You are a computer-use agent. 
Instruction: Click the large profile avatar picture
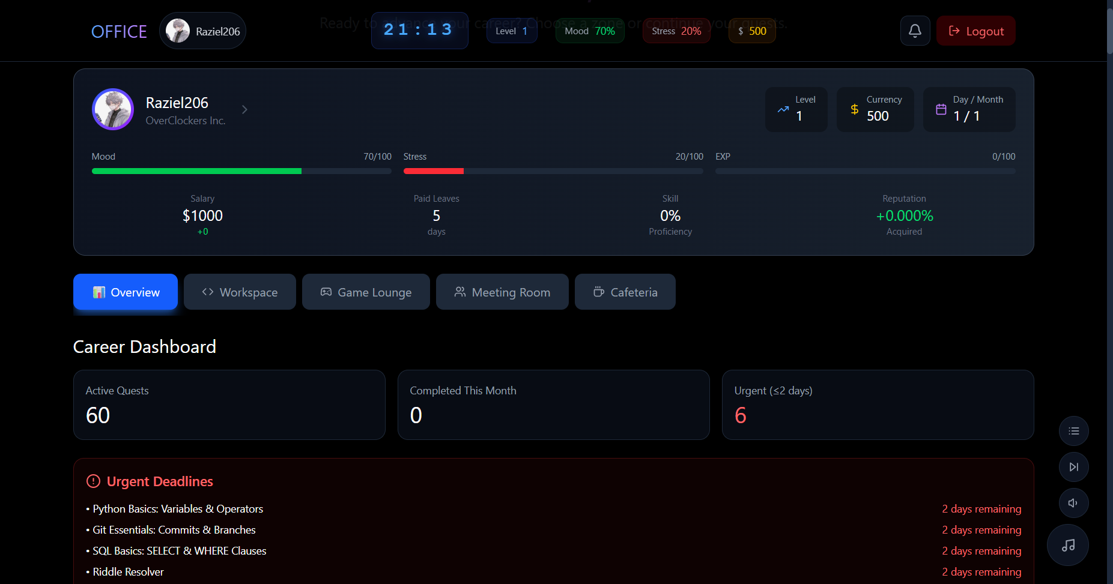point(113,109)
